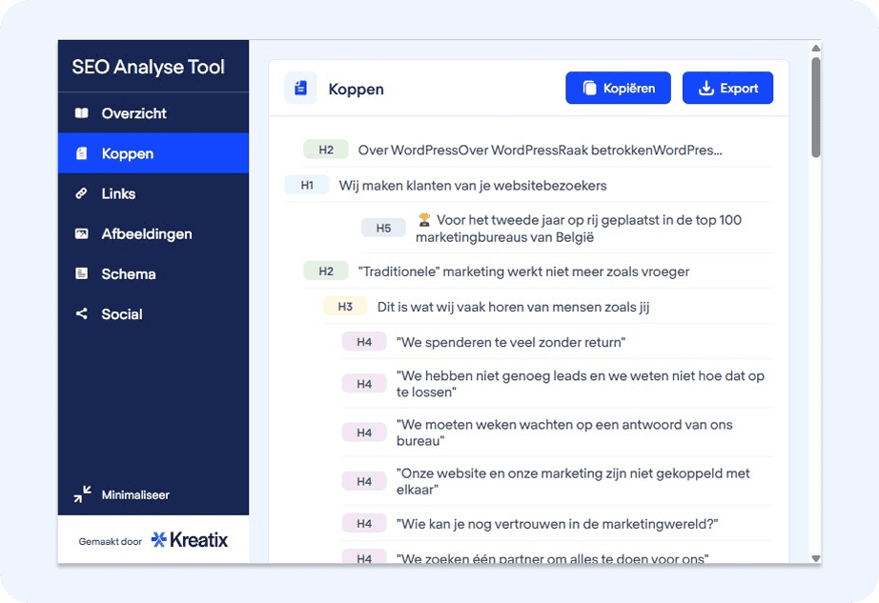Click the Minimaliseer collapse arrows icon
Image resolution: width=879 pixels, height=603 pixels.
pos(83,494)
